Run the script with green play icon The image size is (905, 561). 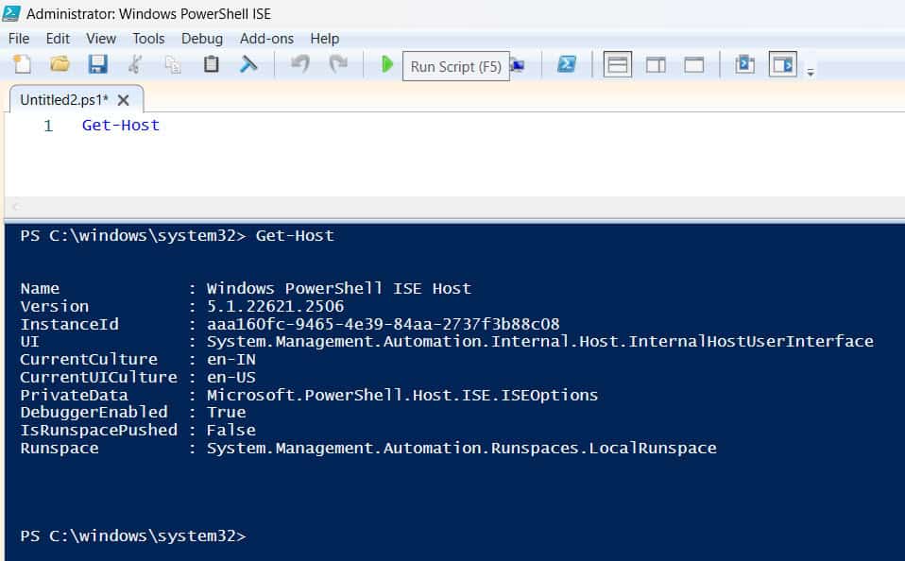point(387,64)
